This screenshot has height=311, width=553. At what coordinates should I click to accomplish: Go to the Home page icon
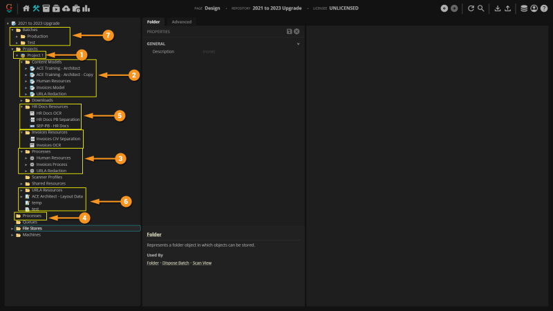[x=26, y=8]
